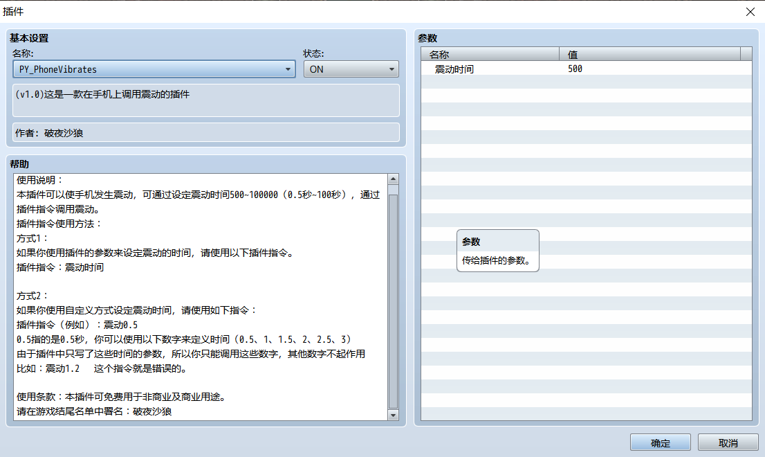This screenshot has height=457, width=765.
Task: Click the line 插件指令（例如）：震动0.5
Action: [77, 325]
